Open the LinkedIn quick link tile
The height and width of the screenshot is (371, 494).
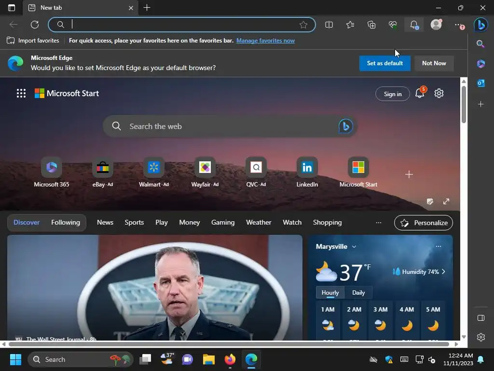(307, 172)
